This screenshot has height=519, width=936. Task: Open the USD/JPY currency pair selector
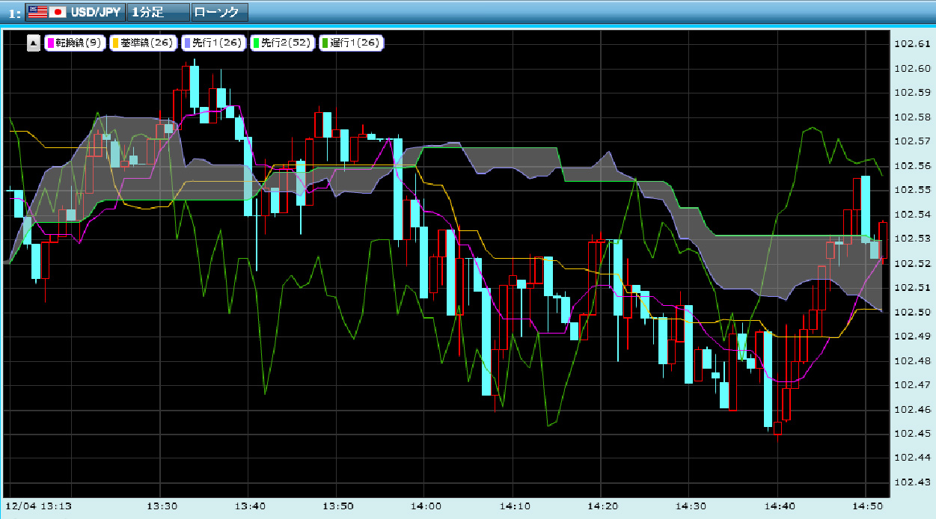coord(75,12)
